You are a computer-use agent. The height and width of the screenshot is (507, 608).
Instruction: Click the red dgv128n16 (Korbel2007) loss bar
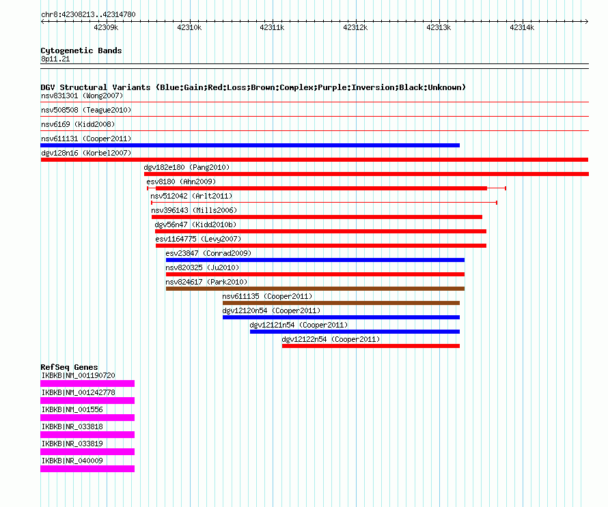(314, 160)
